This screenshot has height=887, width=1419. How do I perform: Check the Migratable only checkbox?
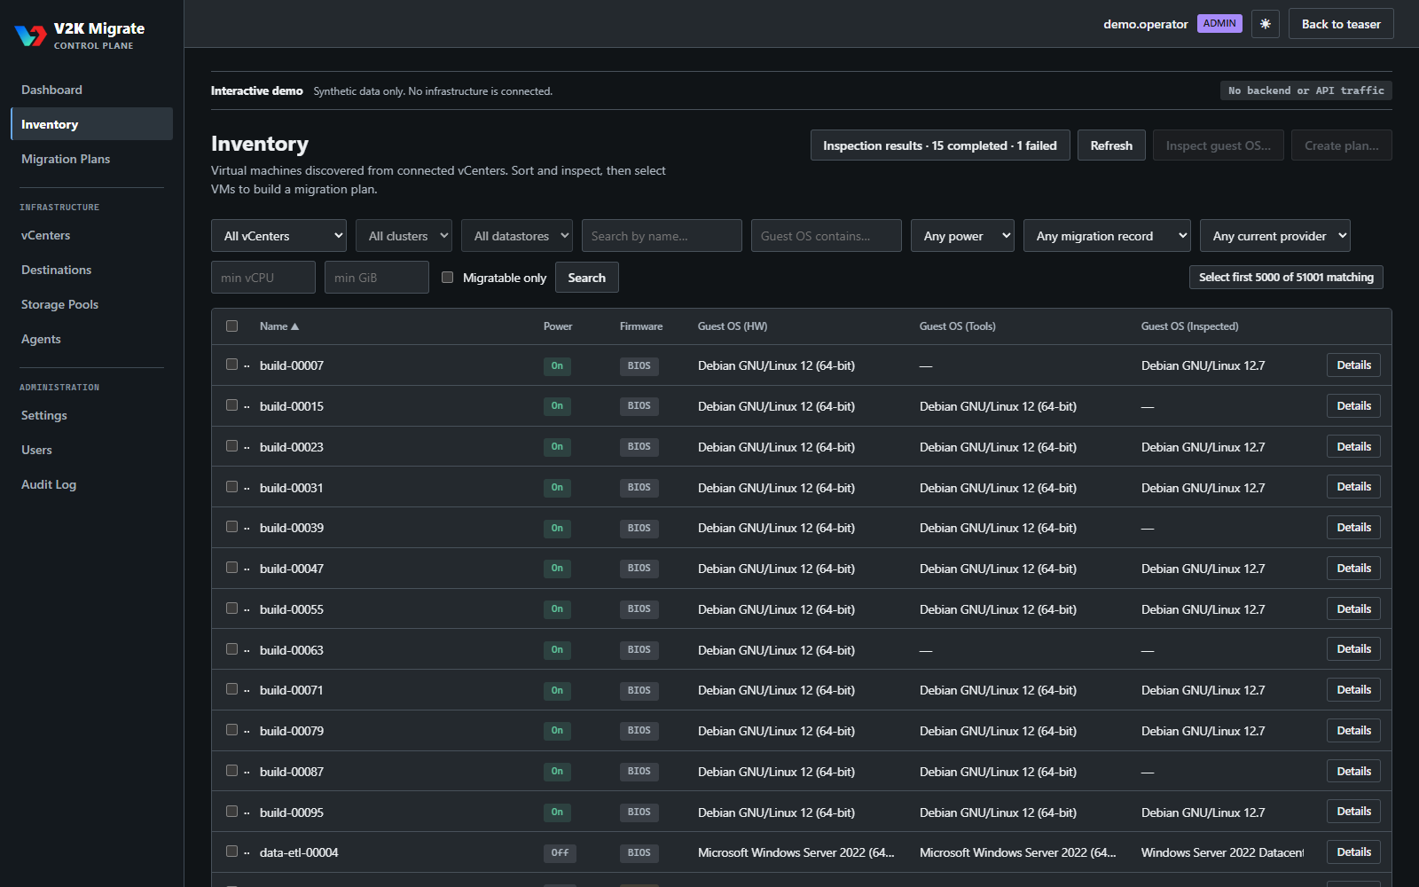pyautogui.click(x=448, y=278)
